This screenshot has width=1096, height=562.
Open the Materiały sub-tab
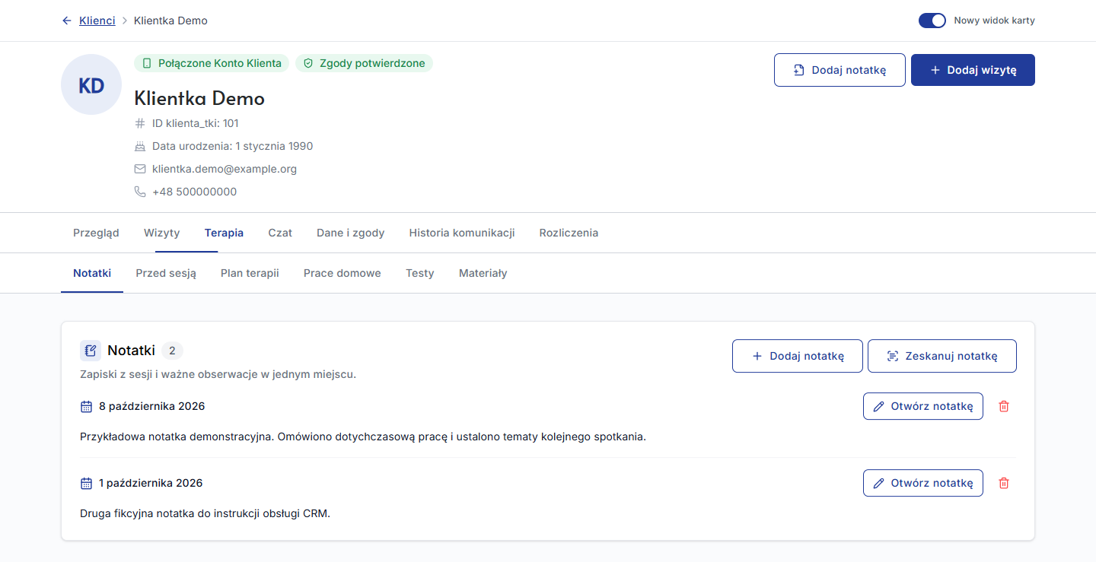pos(483,273)
